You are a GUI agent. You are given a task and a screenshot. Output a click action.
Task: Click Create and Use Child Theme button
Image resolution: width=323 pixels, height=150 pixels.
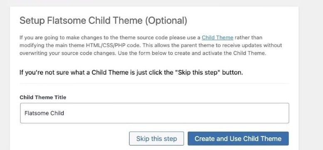pyautogui.click(x=238, y=138)
